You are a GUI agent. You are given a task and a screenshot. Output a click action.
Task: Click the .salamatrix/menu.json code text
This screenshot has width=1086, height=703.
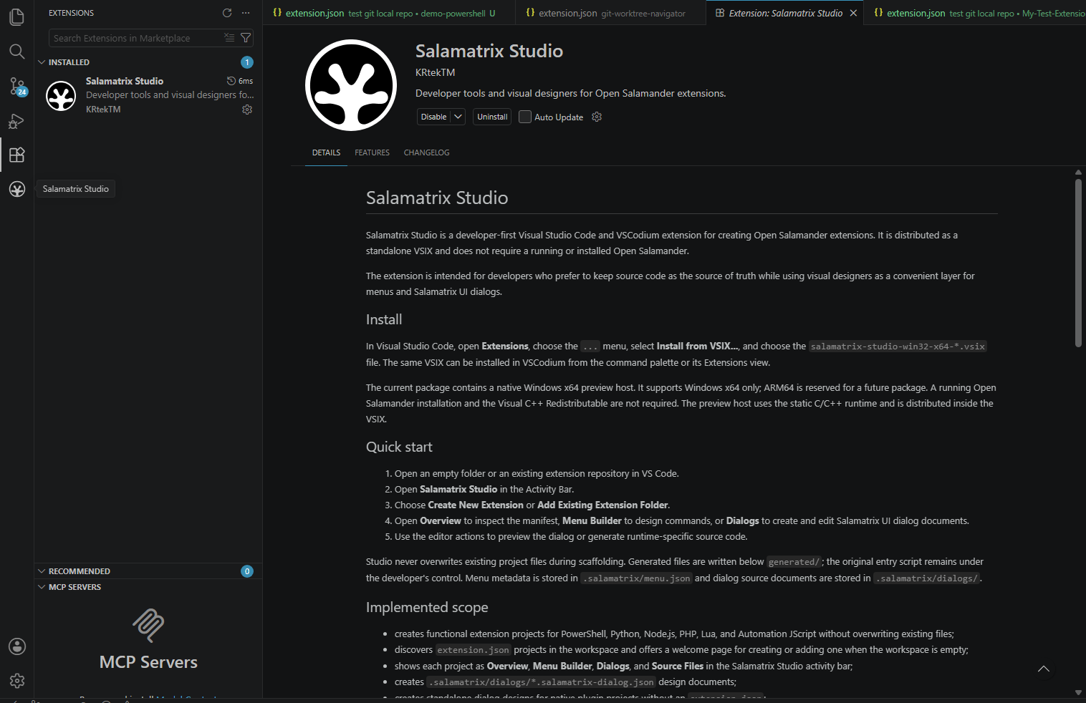point(636,578)
